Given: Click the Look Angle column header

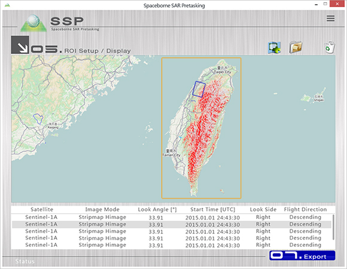Looking at the screenshot, I should click(x=157, y=210).
